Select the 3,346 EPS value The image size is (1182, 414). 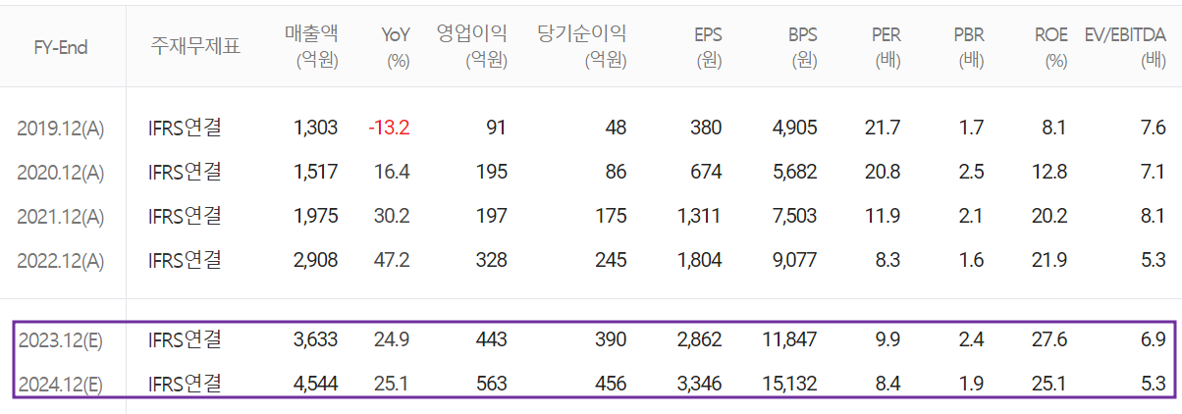pos(699,384)
